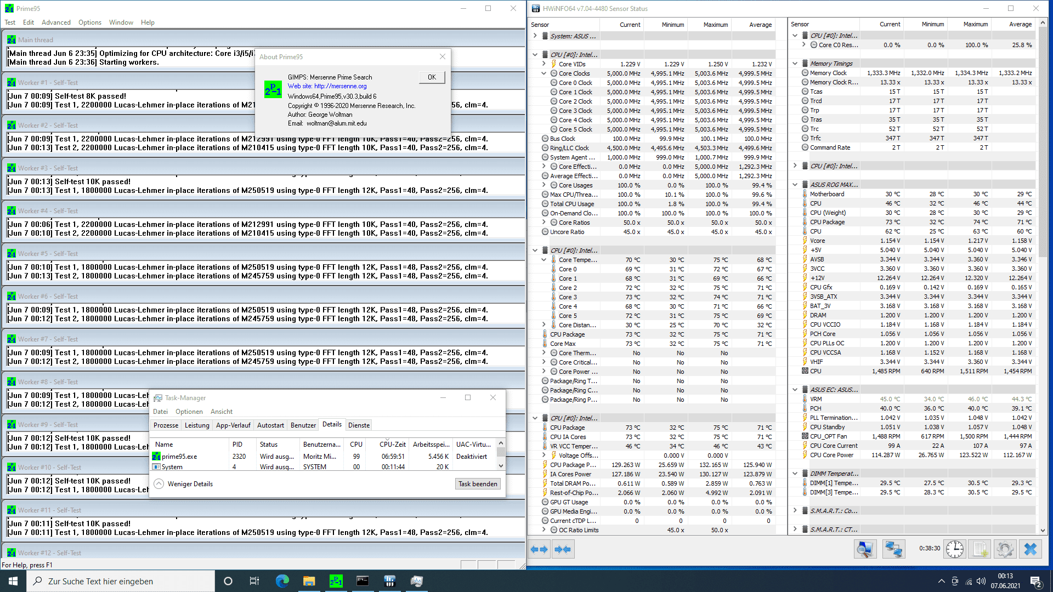This screenshot has height=592, width=1053.
Task: Expand the Core Usages row
Action: 544,185
